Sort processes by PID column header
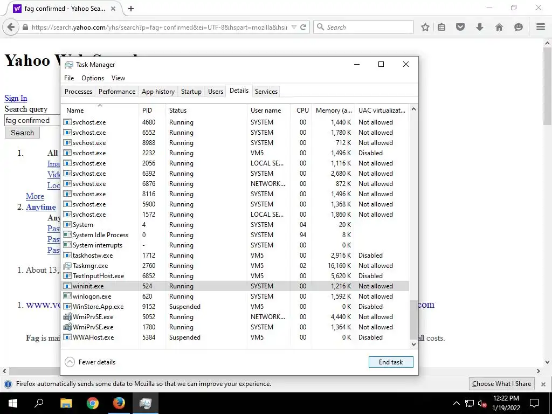552x414 pixels. pyautogui.click(x=152, y=110)
